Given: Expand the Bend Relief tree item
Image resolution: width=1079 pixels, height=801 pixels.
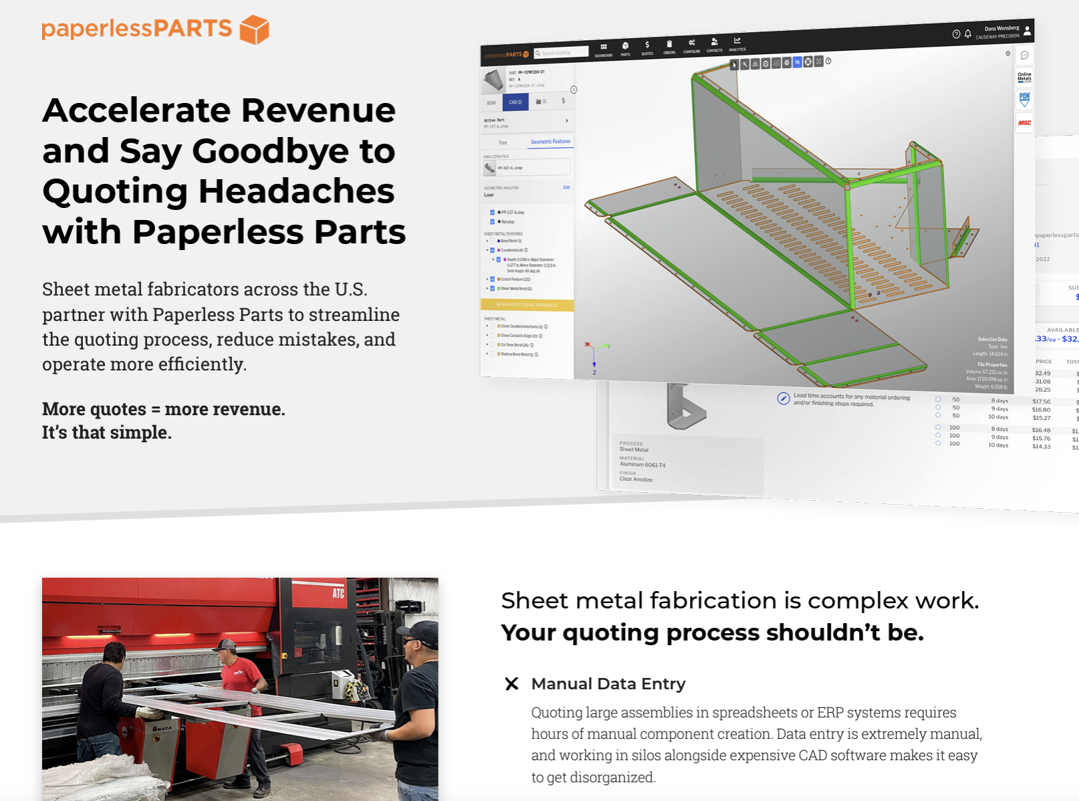Looking at the screenshot, I should (486, 241).
